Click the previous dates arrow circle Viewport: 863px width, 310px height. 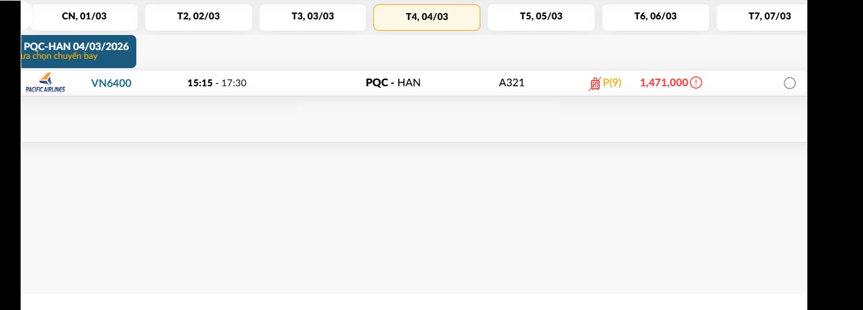(x=26, y=17)
